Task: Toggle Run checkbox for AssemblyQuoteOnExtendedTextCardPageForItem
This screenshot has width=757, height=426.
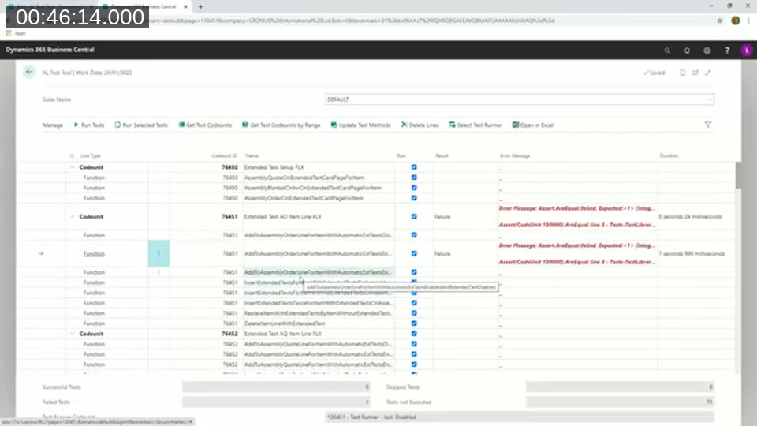Action: (414, 177)
